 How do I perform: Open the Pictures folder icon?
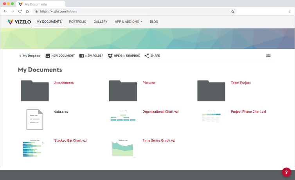[123, 91]
